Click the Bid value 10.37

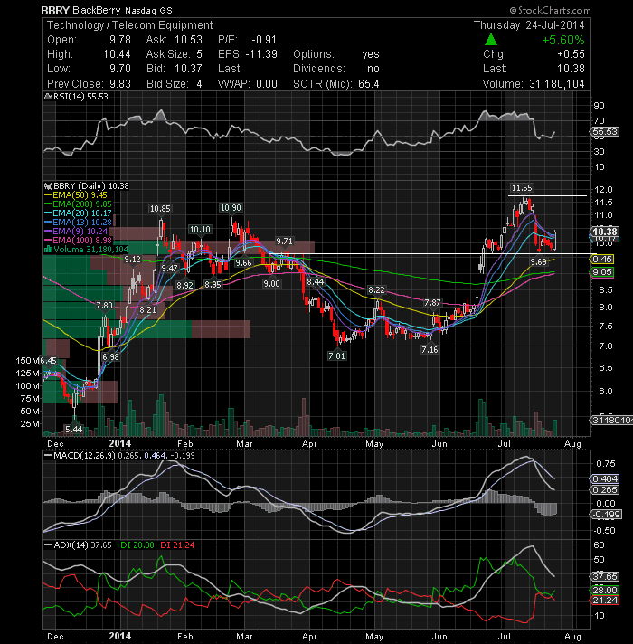click(188, 69)
